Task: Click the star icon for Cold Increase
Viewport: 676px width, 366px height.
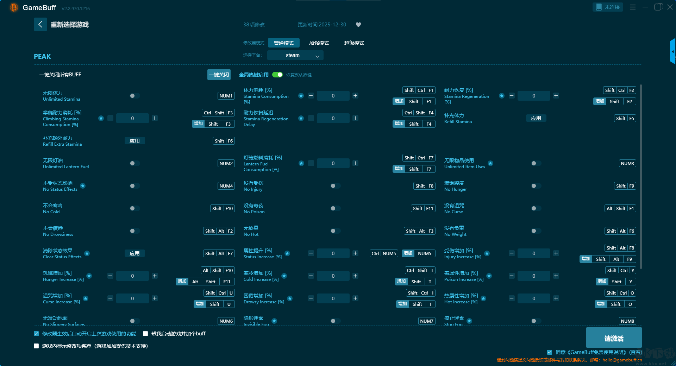Action: tap(284, 276)
